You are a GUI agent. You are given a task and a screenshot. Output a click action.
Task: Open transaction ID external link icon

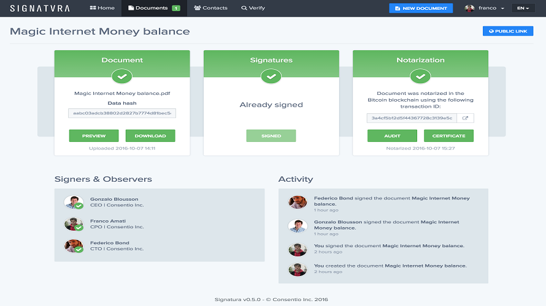tap(465, 118)
